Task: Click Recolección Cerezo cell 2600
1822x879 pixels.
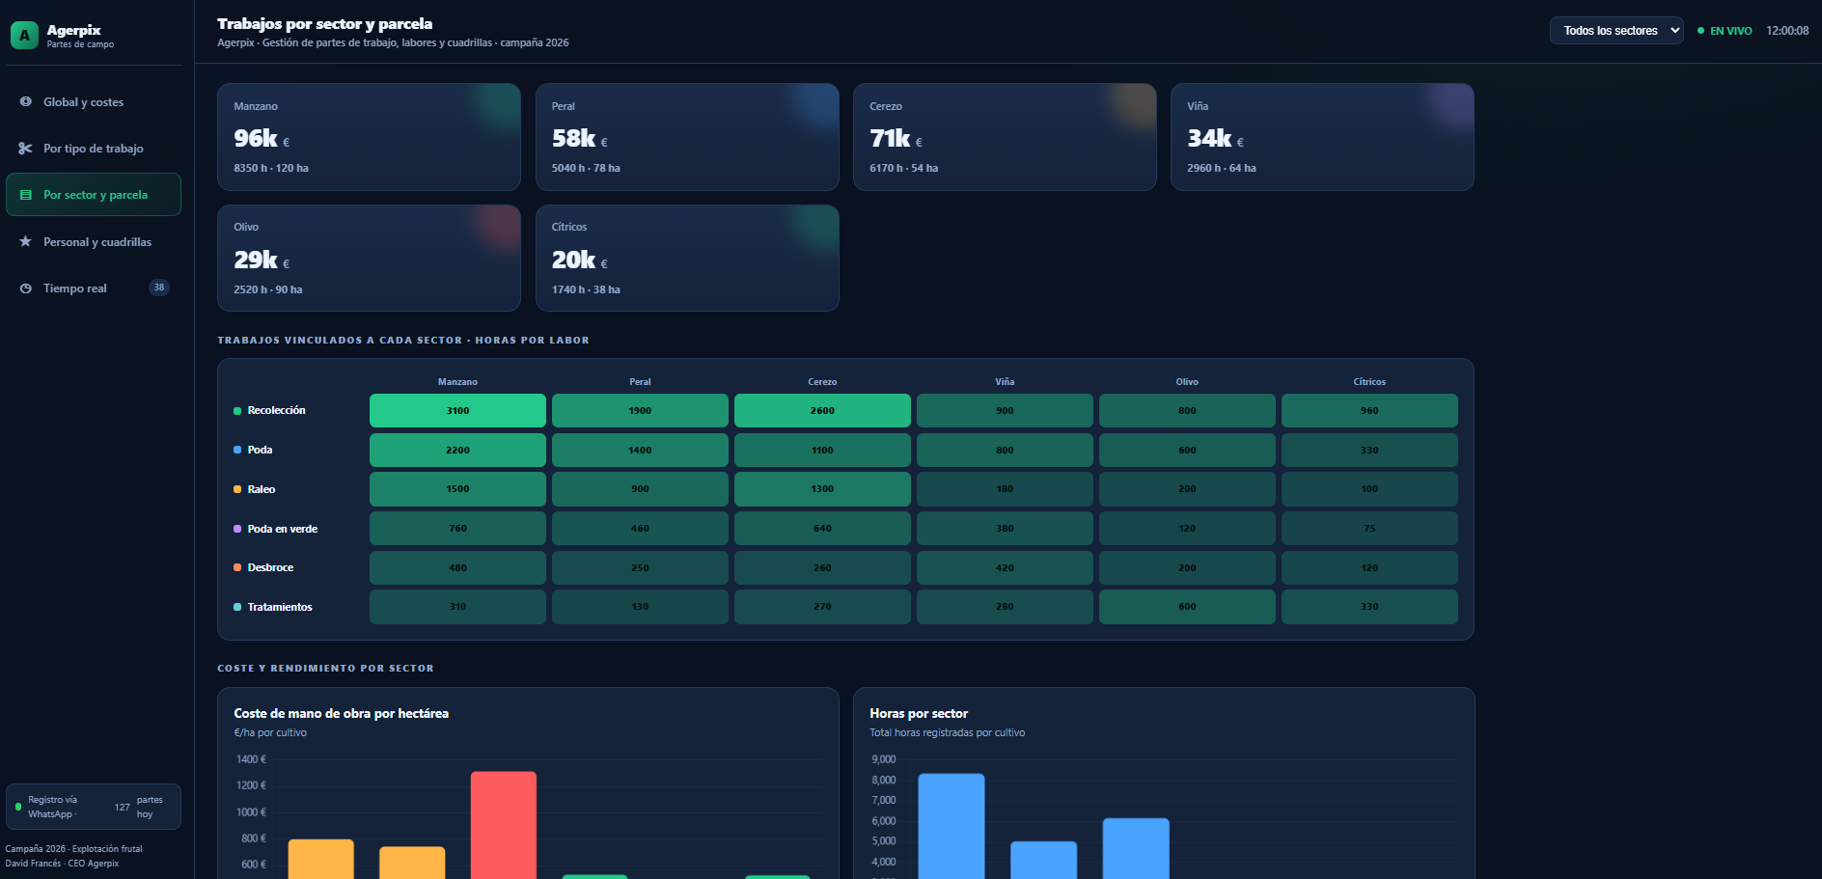Action: 822,410
